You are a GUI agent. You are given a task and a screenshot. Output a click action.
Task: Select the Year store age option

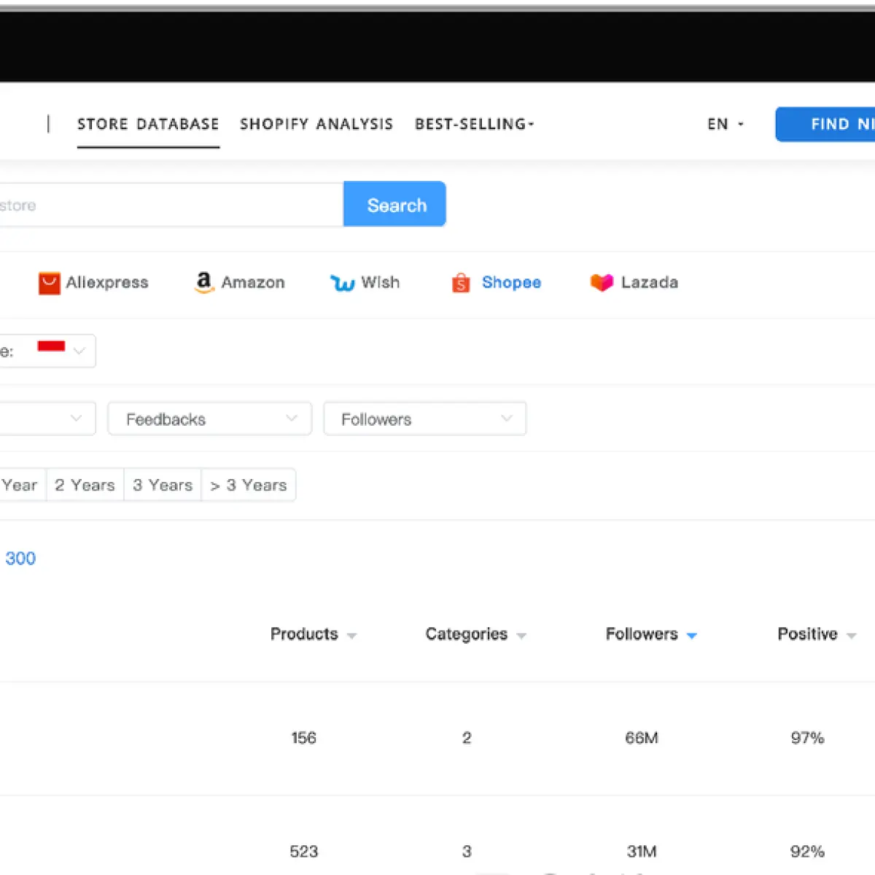click(x=22, y=485)
